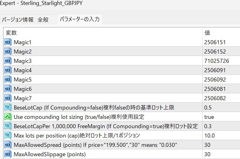The image size is (240, 159).
Task: Click the integer icon beside Magic1
Action: point(8,42)
